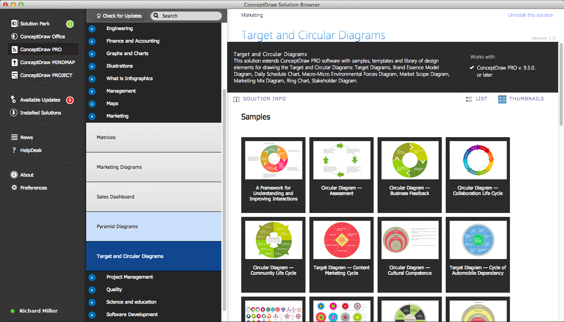Open Target Diagram Content Marketing Cycle sample
564x322 pixels.
(x=342, y=255)
